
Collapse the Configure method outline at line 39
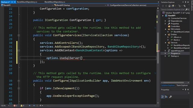(x=19, y=81)
